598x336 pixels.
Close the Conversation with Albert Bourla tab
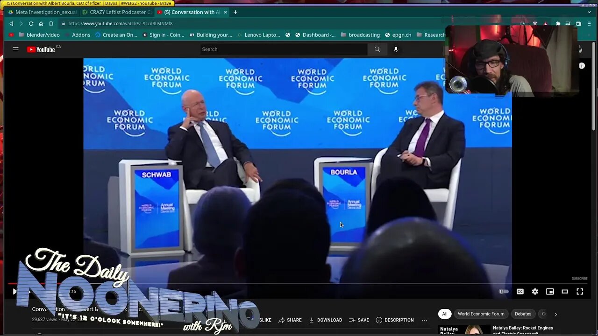tap(226, 12)
